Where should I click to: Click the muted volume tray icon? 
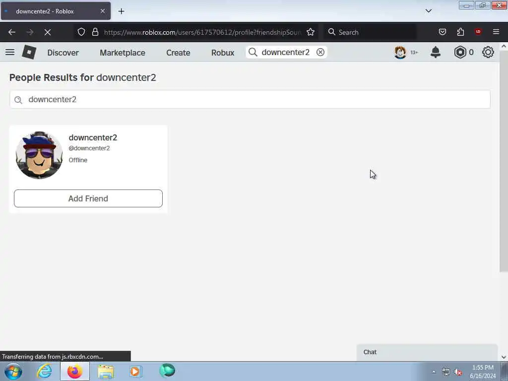tap(458, 372)
